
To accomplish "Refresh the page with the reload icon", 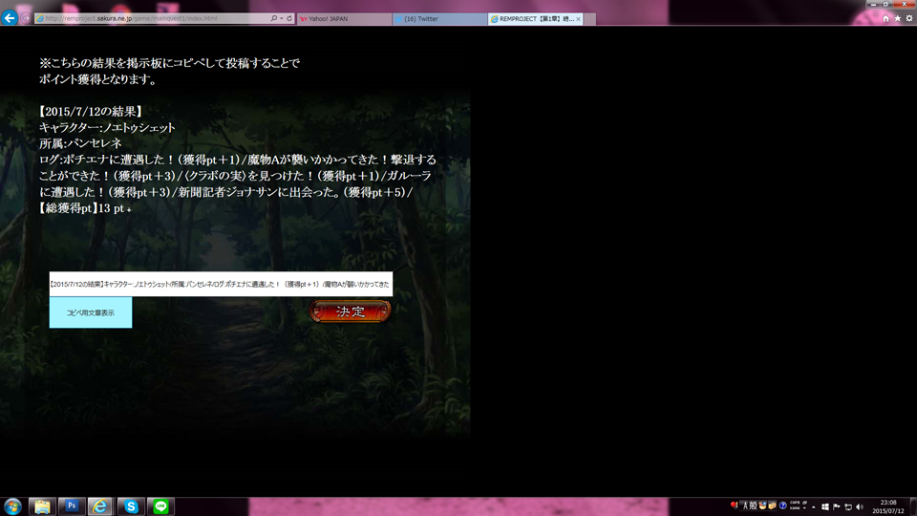I will coord(288,18).
